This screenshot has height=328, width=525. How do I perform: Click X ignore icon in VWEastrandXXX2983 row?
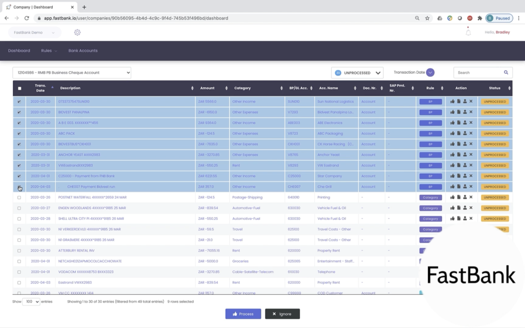coord(471,166)
